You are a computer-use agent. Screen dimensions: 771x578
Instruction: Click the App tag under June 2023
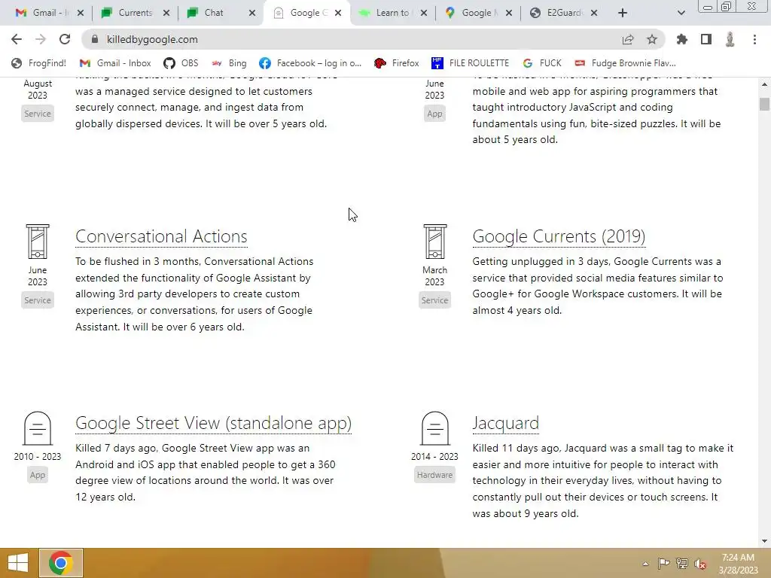[434, 114]
